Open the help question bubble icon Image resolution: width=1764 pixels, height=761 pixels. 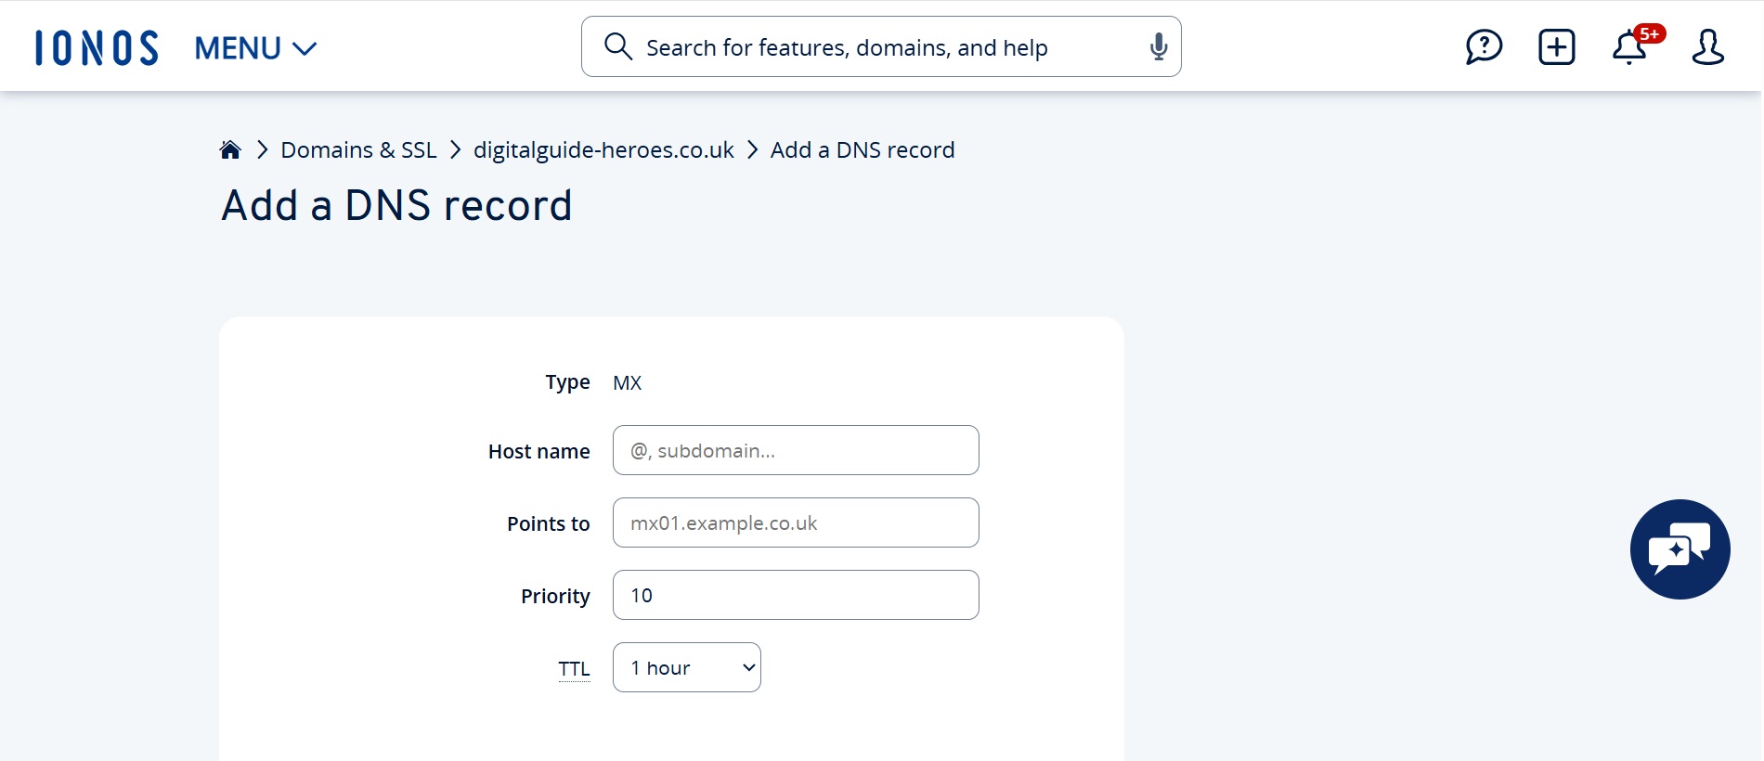tap(1484, 46)
